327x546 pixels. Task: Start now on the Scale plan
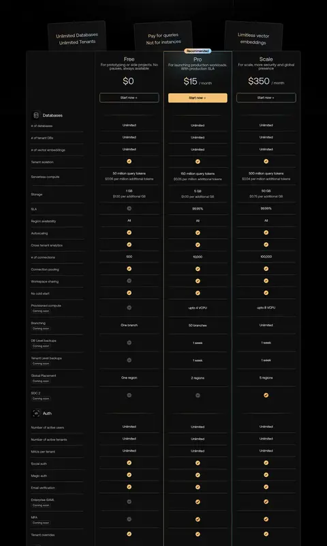pyautogui.click(x=266, y=98)
